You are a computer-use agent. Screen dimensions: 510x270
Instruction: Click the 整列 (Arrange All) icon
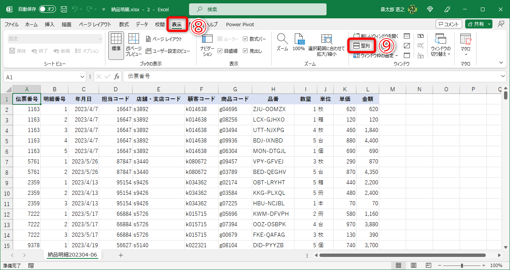(x=361, y=46)
